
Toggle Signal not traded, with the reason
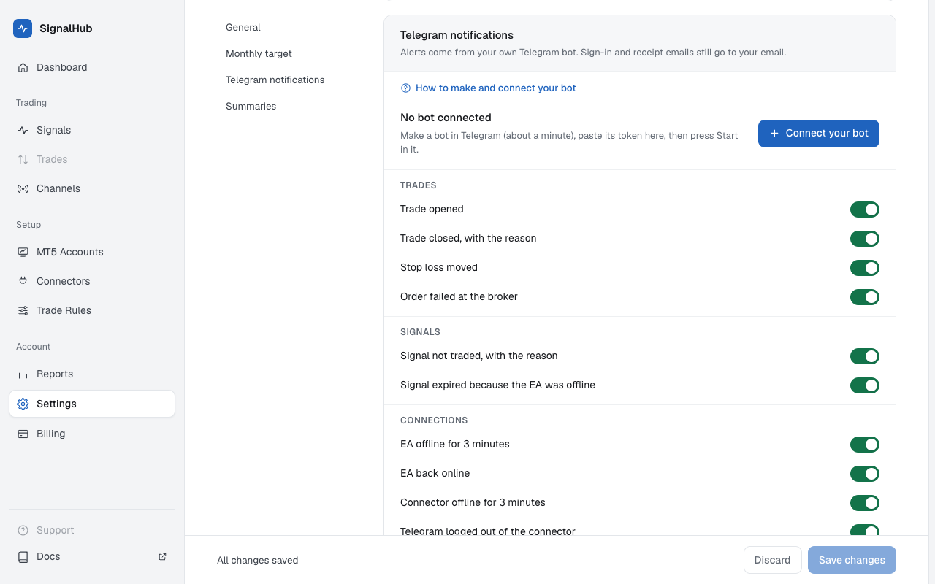pyautogui.click(x=865, y=356)
